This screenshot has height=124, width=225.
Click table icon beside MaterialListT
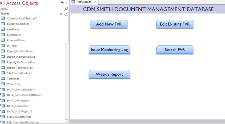point(3,35)
